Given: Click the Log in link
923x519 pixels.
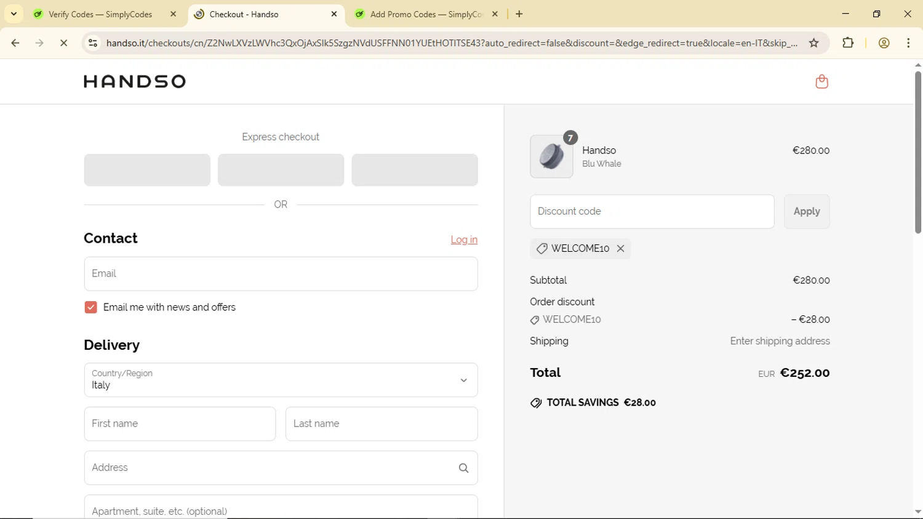Looking at the screenshot, I should pyautogui.click(x=464, y=240).
